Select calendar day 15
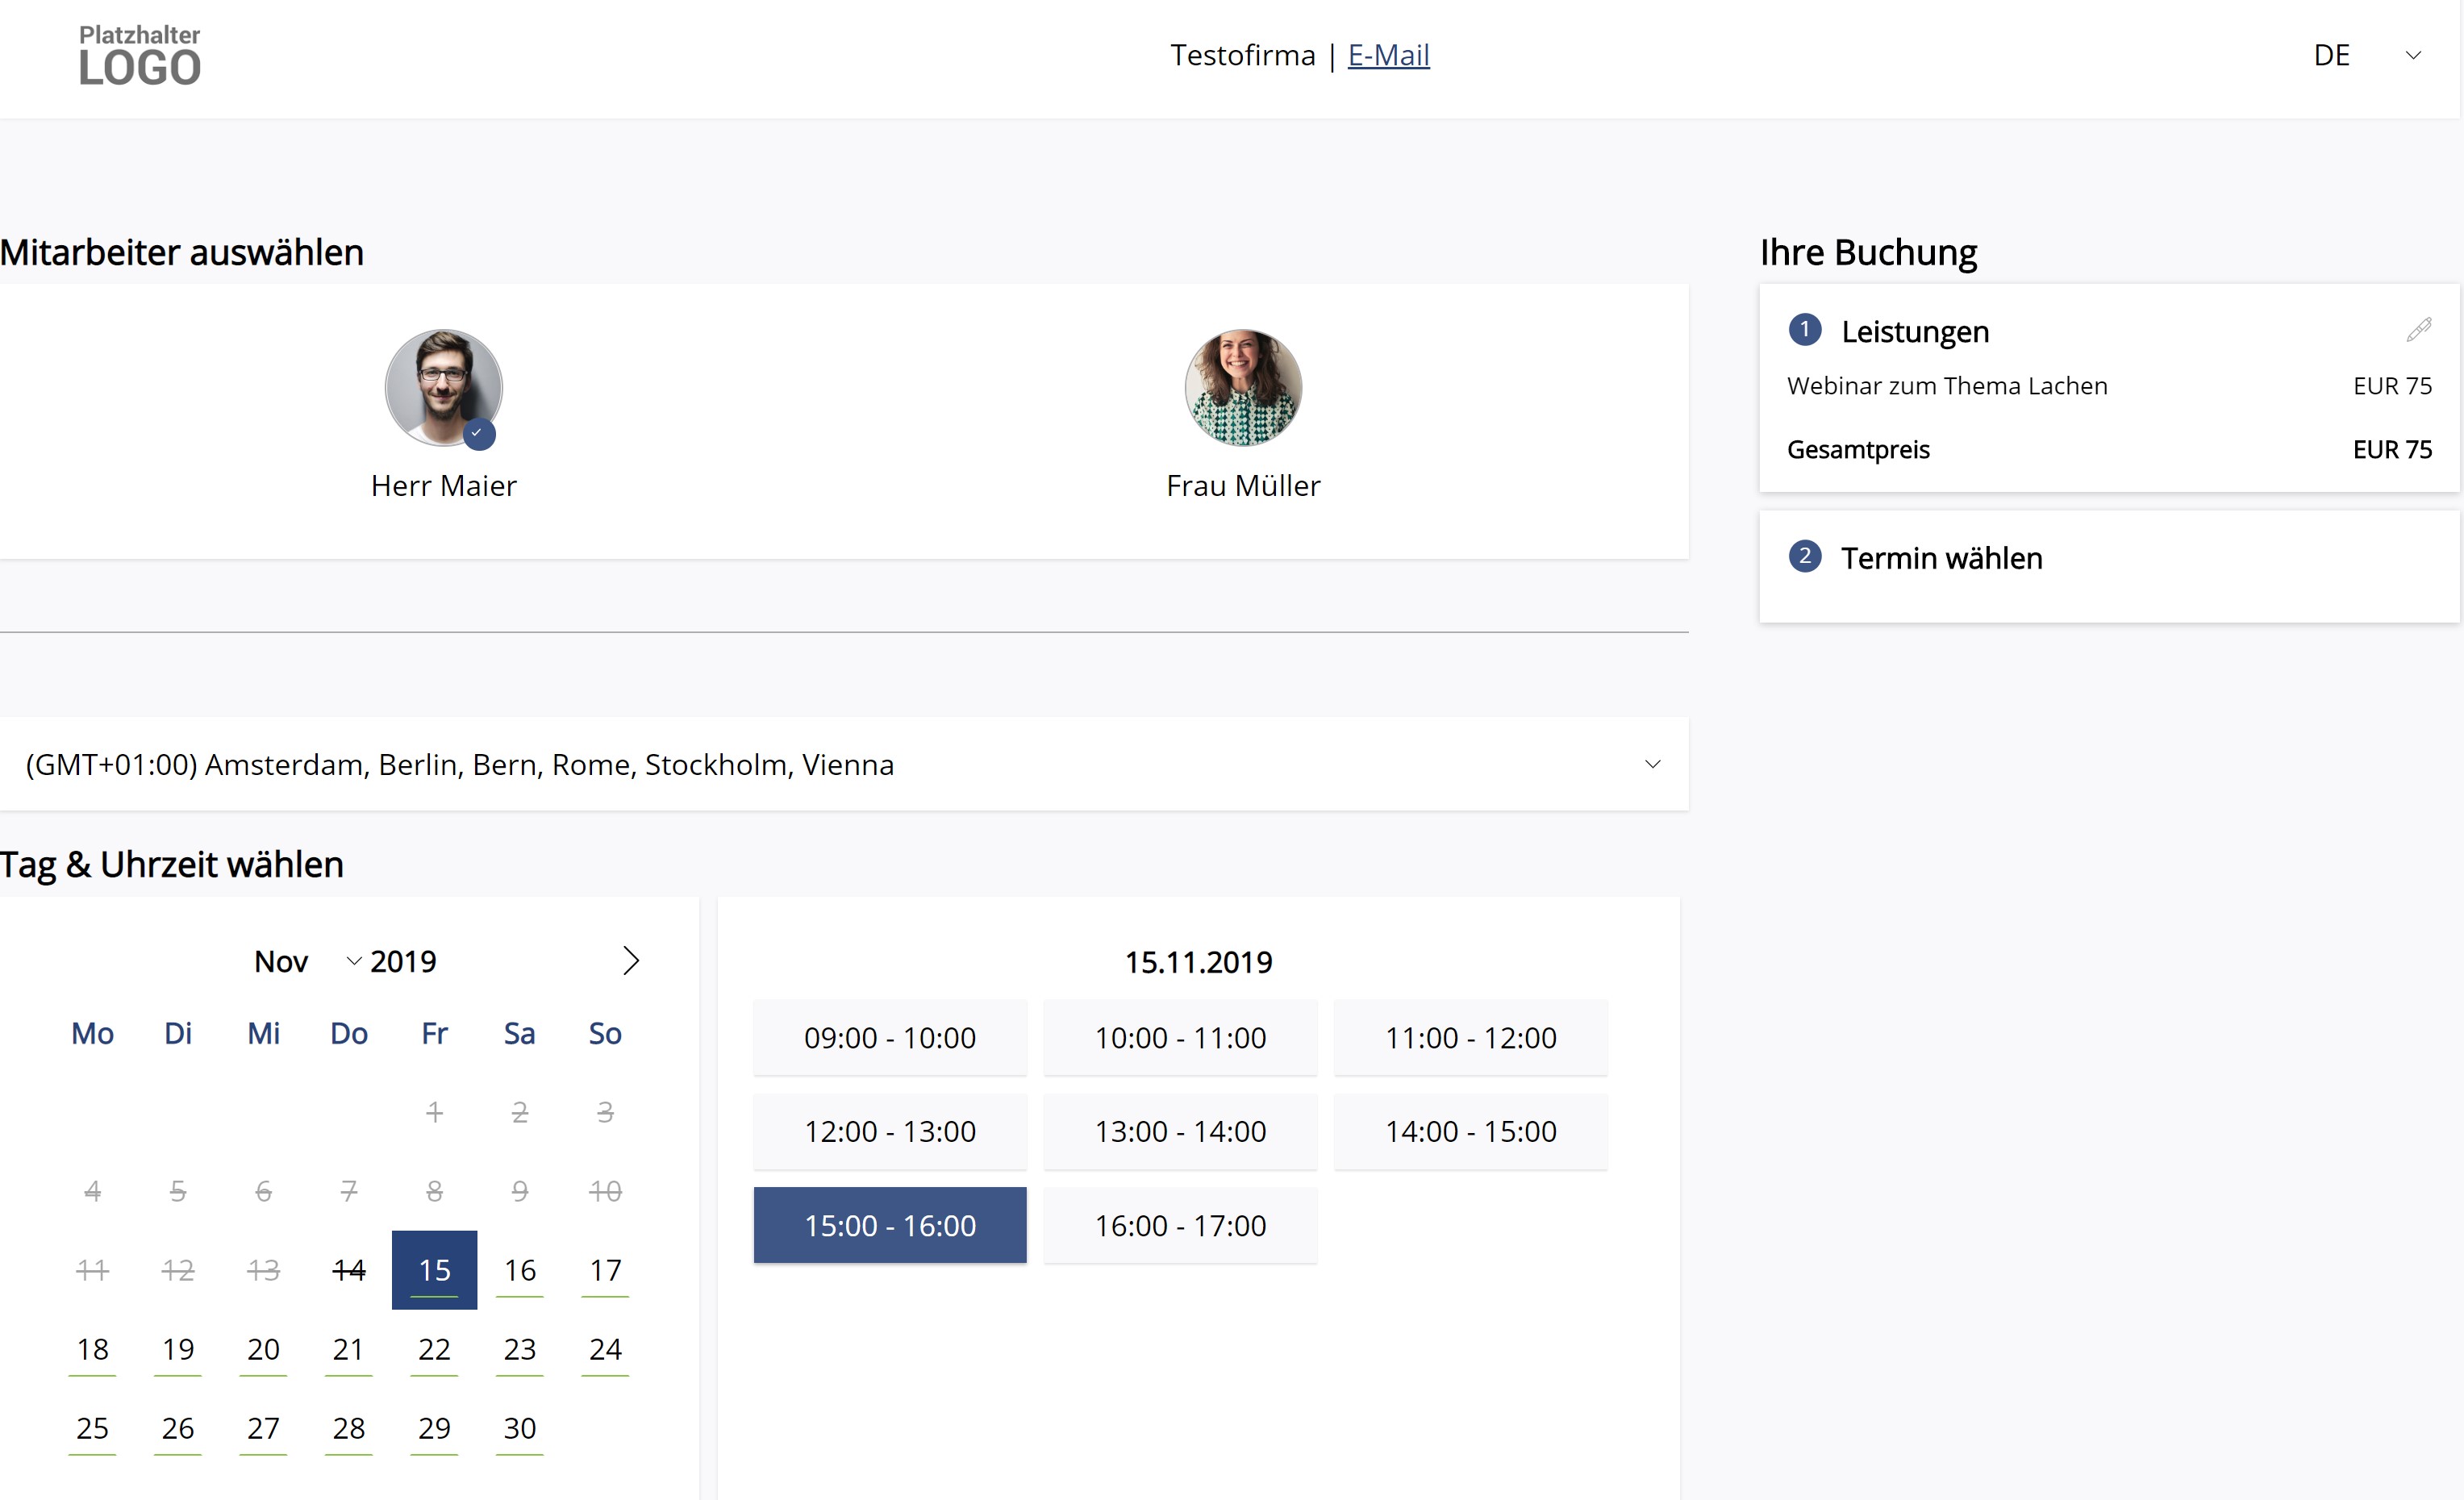 coord(434,1270)
